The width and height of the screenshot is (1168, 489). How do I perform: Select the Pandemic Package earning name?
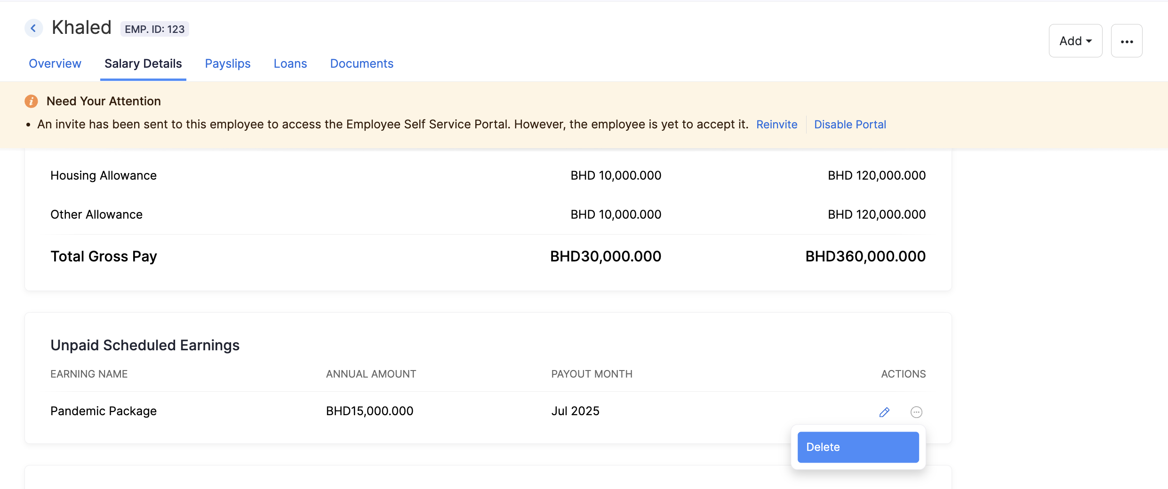point(103,410)
